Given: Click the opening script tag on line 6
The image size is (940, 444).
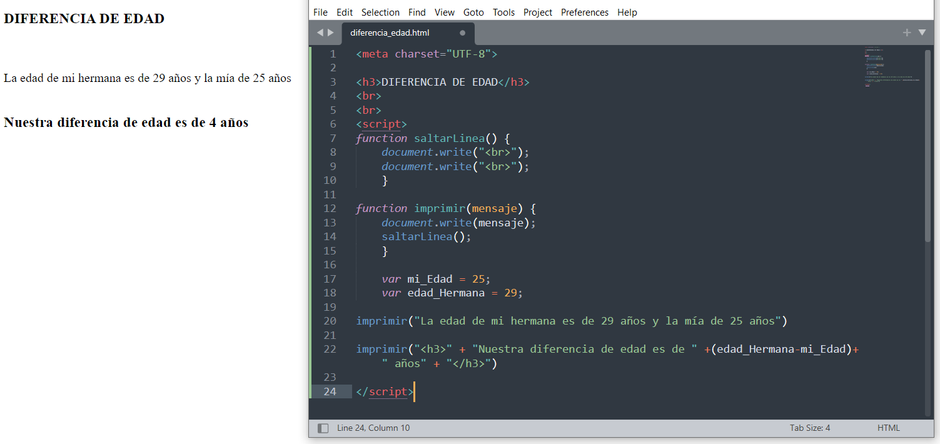Looking at the screenshot, I should click(382, 124).
